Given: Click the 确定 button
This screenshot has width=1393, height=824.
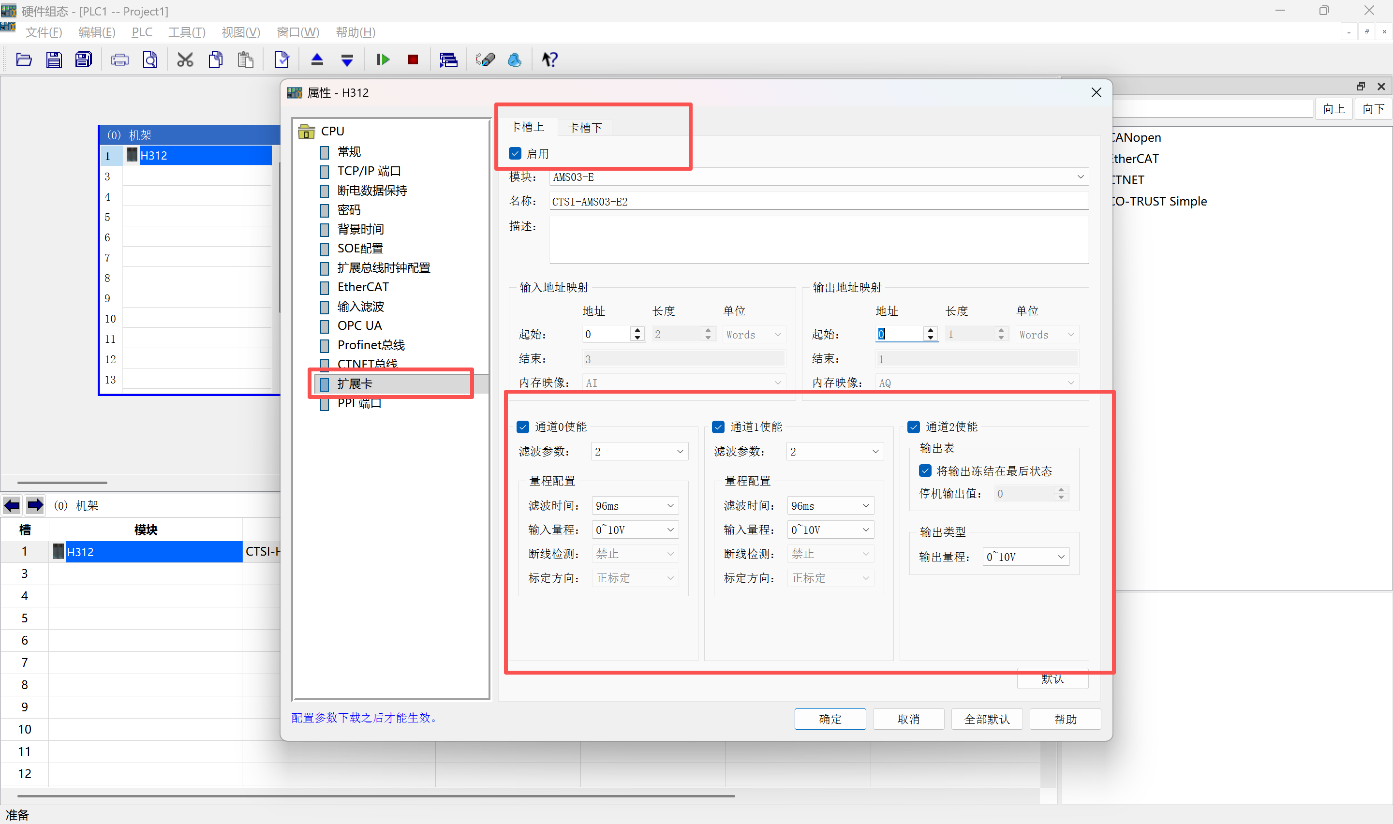Looking at the screenshot, I should click(x=830, y=719).
